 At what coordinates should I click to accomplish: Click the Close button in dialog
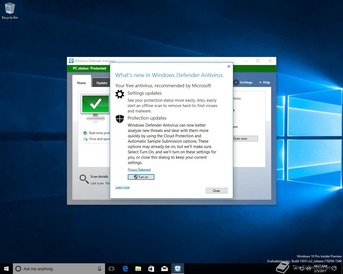point(217,191)
